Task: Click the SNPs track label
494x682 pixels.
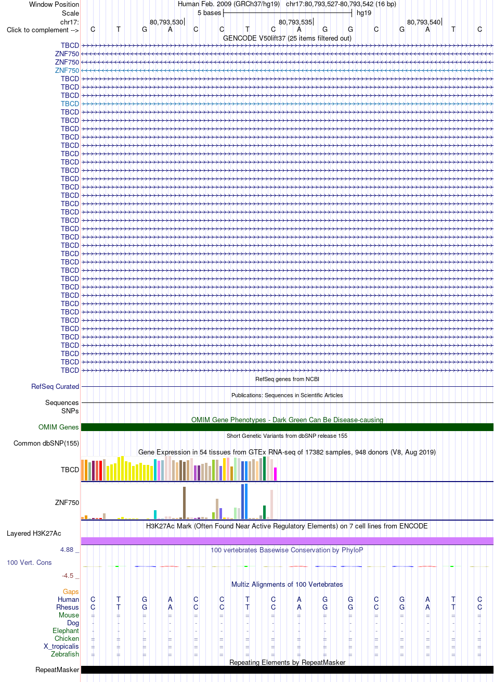Action: coord(70,411)
